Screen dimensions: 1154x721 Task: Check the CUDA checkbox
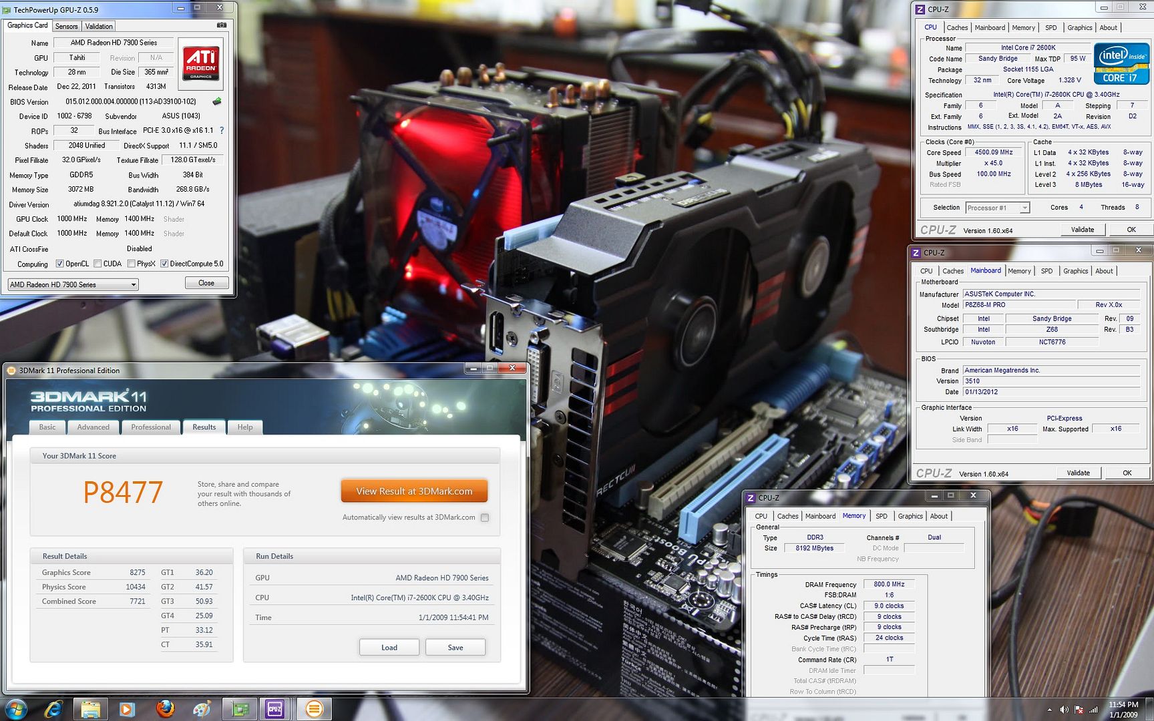click(98, 264)
